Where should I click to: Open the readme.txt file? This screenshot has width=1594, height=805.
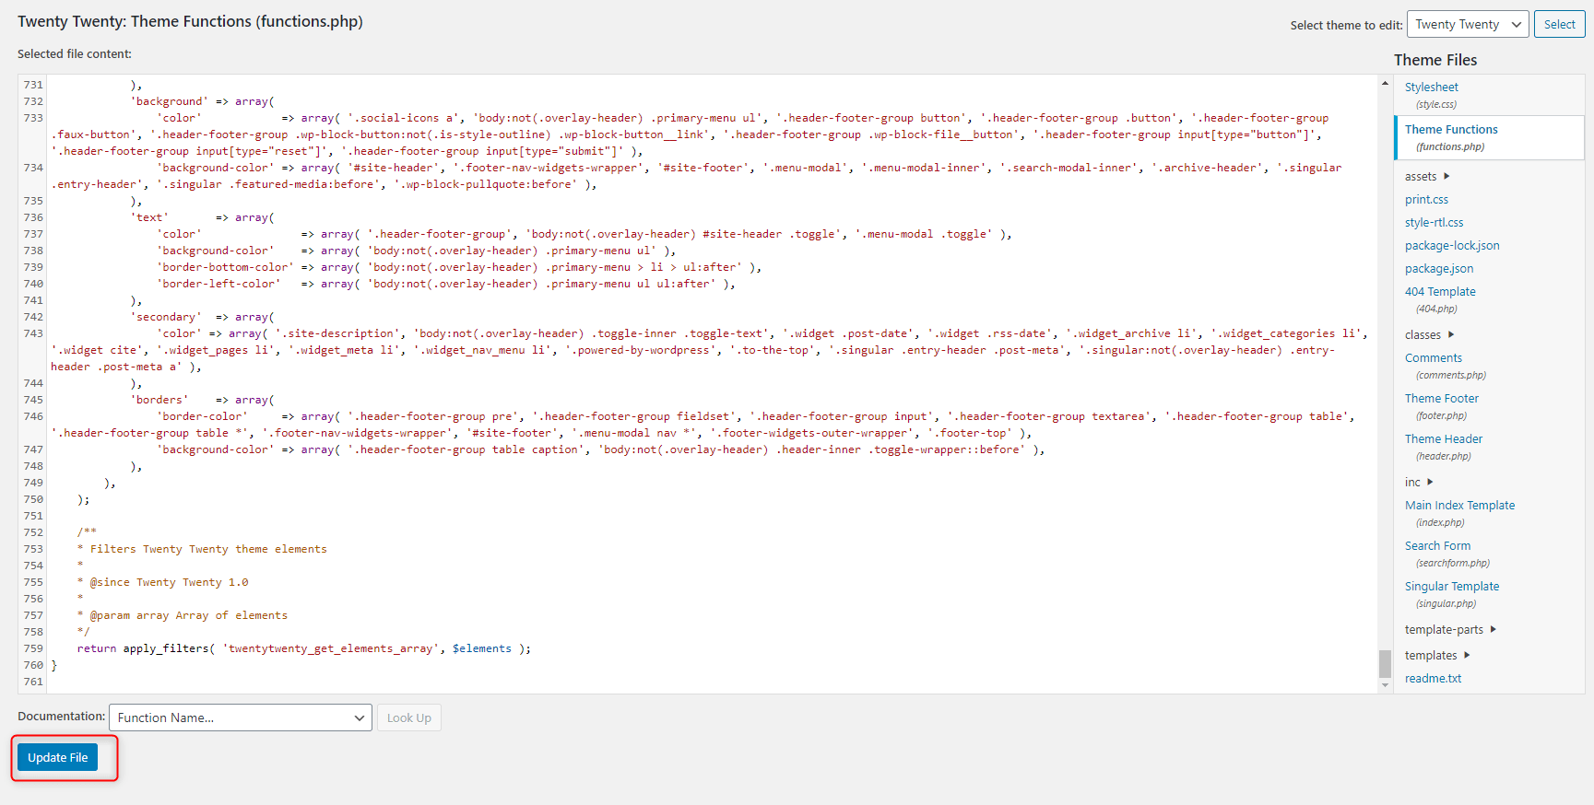click(x=1433, y=678)
